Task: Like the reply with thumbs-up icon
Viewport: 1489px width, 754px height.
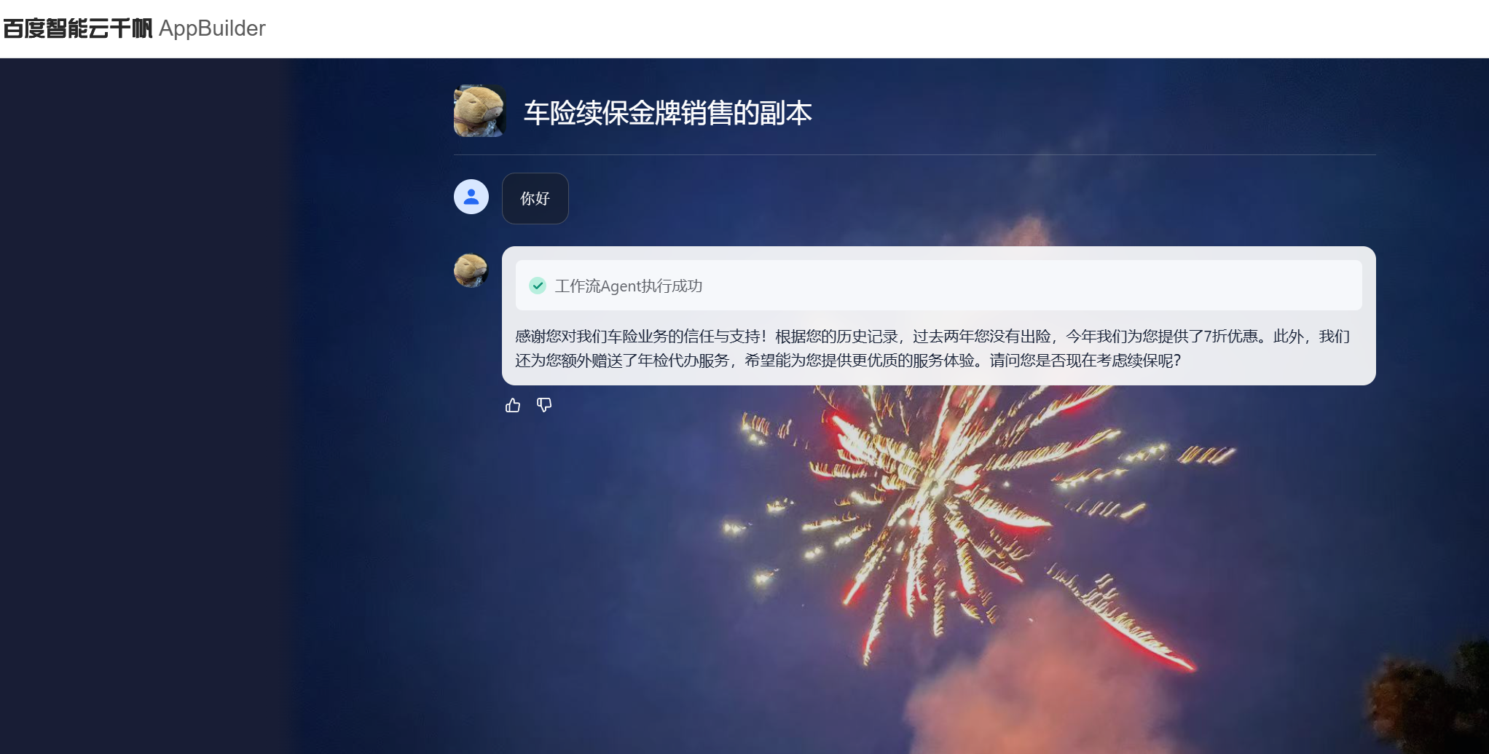Action: point(513,405)
